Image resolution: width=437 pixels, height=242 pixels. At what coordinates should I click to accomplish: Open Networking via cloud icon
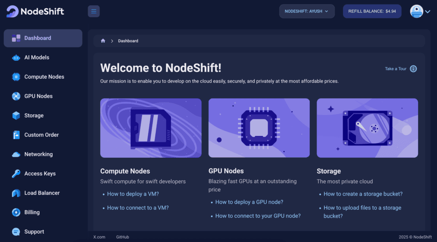coord(16,154)
